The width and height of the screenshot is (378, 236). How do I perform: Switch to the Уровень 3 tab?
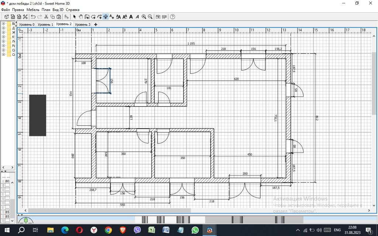82,24
